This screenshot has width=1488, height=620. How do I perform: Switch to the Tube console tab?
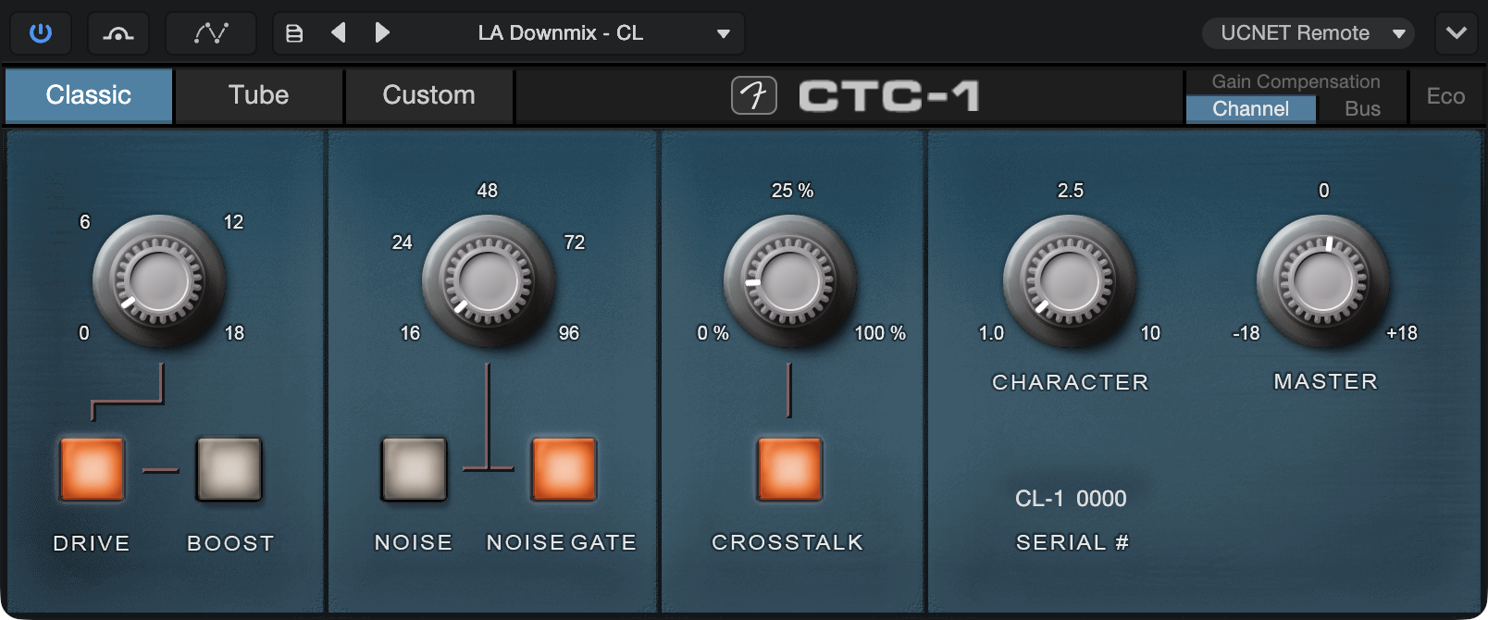click(259, 95)
